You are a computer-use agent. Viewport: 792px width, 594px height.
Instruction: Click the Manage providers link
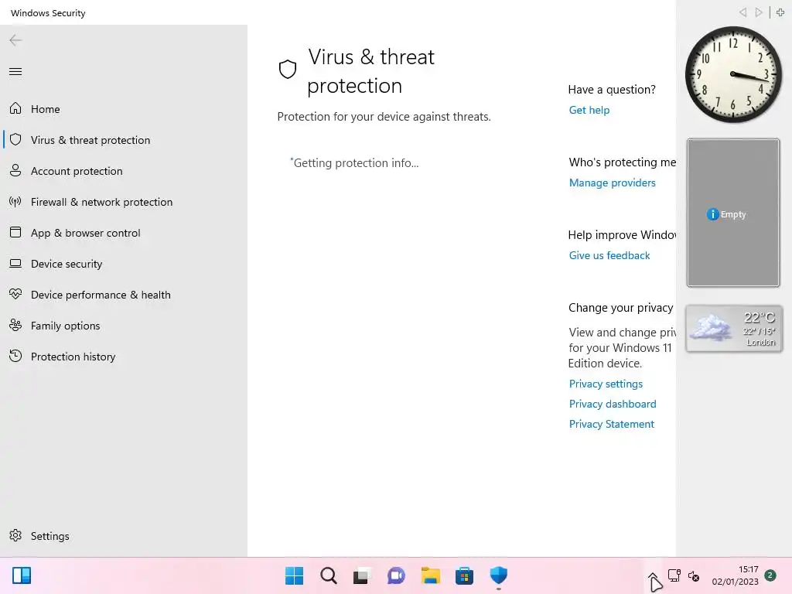coord(613,183)
